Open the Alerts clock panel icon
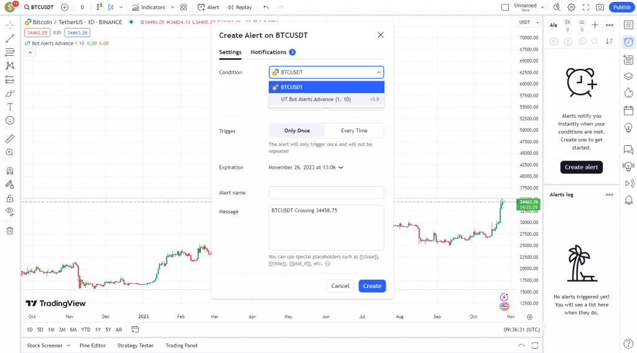 click(628, 42)
